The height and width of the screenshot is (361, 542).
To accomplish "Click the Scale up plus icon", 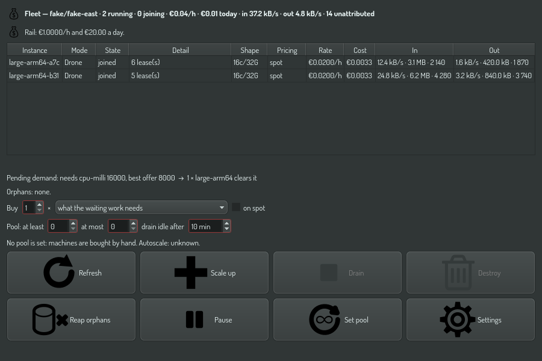I will tap(191, 273).
